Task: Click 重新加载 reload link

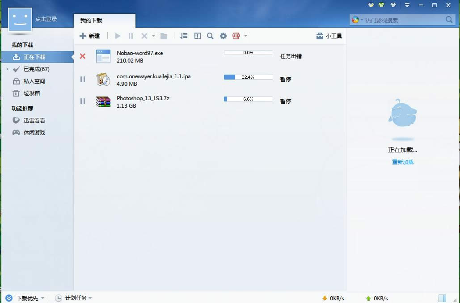Action: 402,162
